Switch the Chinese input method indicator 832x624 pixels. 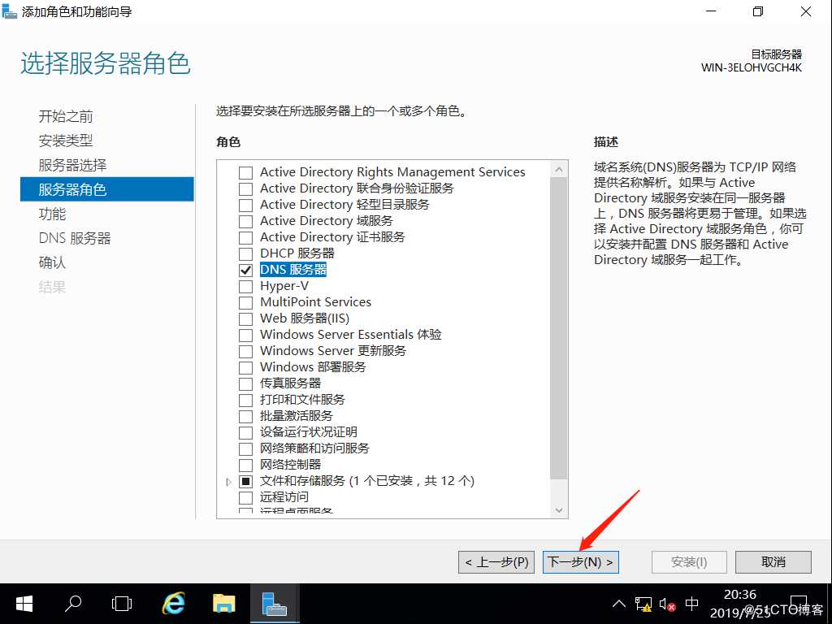pyautogui.click(x=692, y=604)
